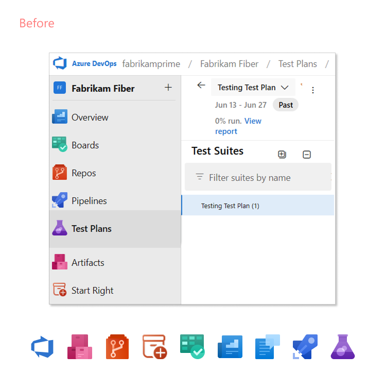Click the Artifacts icon in sidebar

pos(60,262)
